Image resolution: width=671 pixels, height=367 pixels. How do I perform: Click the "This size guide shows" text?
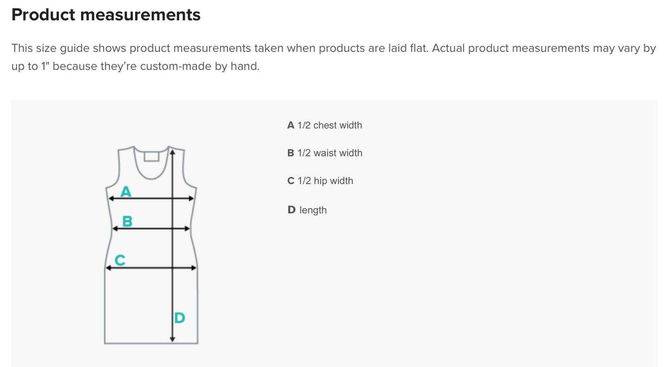[69, 48]
